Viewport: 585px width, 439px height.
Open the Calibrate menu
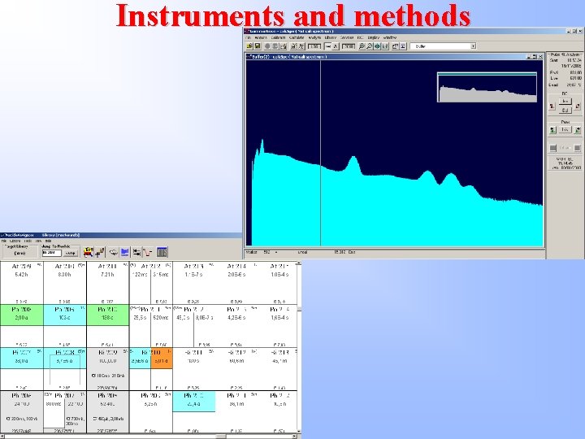point(279,37)
